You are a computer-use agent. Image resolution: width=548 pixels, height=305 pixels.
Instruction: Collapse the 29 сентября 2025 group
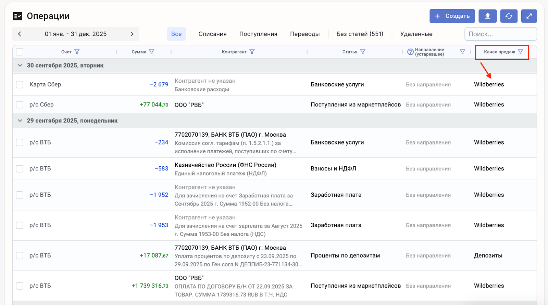point(20,121)
